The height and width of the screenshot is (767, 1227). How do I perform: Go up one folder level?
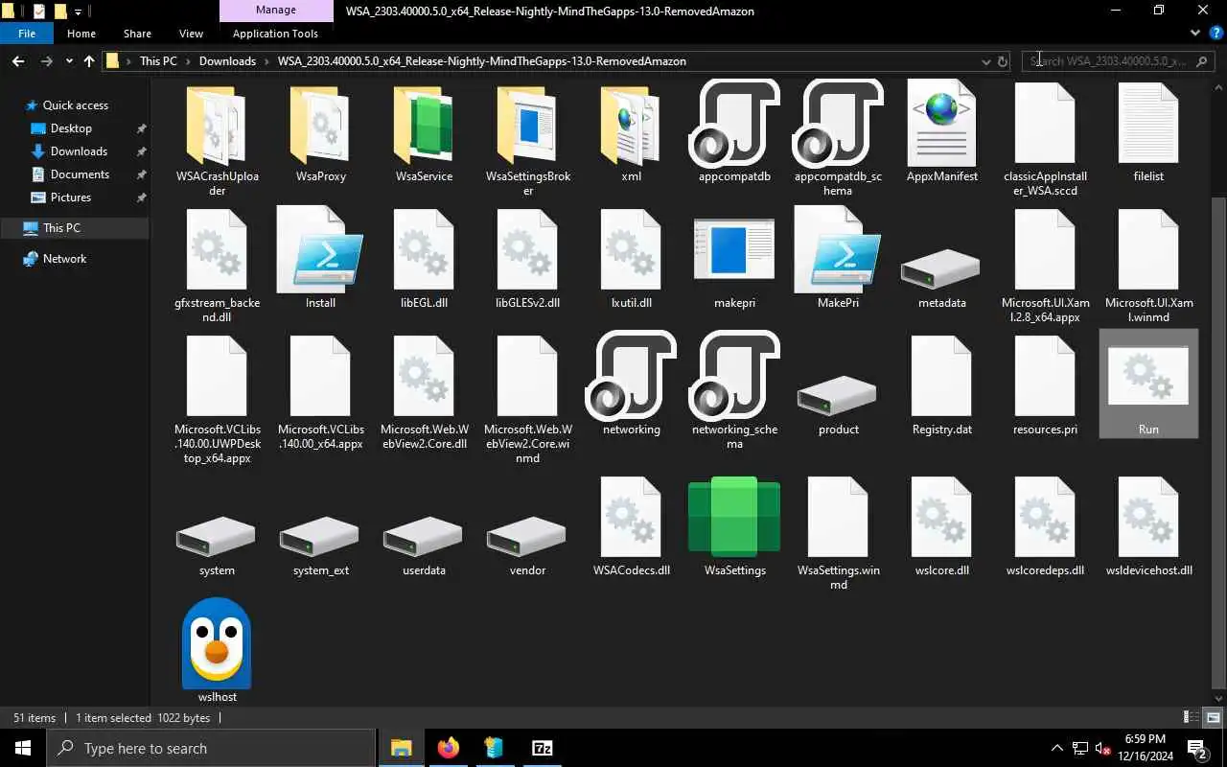89,61
